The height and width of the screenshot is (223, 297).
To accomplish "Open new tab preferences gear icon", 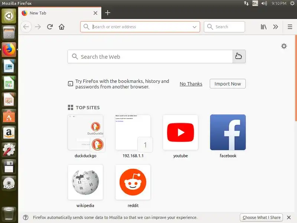I will 284,46.
